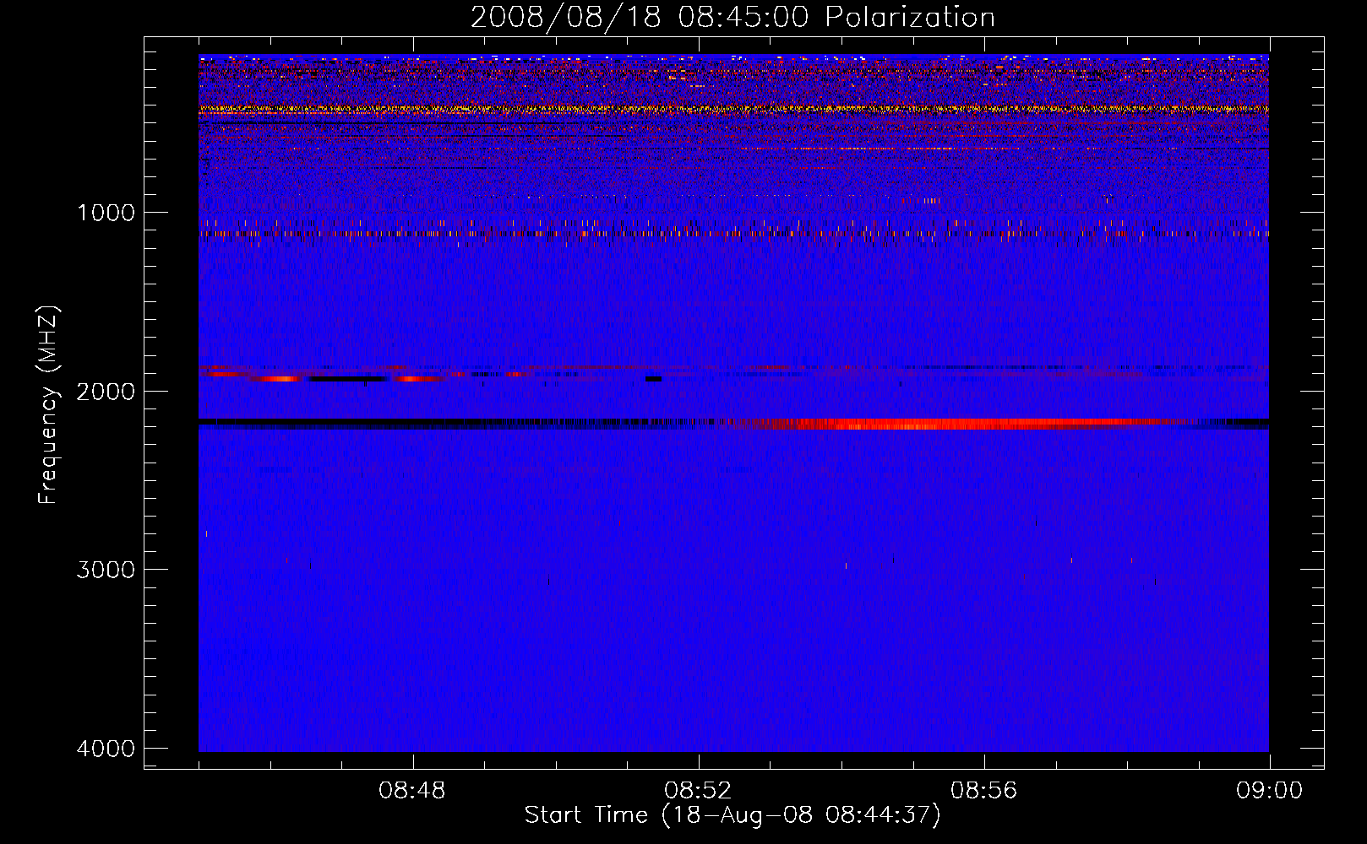Screen dimensions: 1367x844
Task: Click the plot title '2008/08/18 08:45:00 Polarization'
Action: click(733, 17)
